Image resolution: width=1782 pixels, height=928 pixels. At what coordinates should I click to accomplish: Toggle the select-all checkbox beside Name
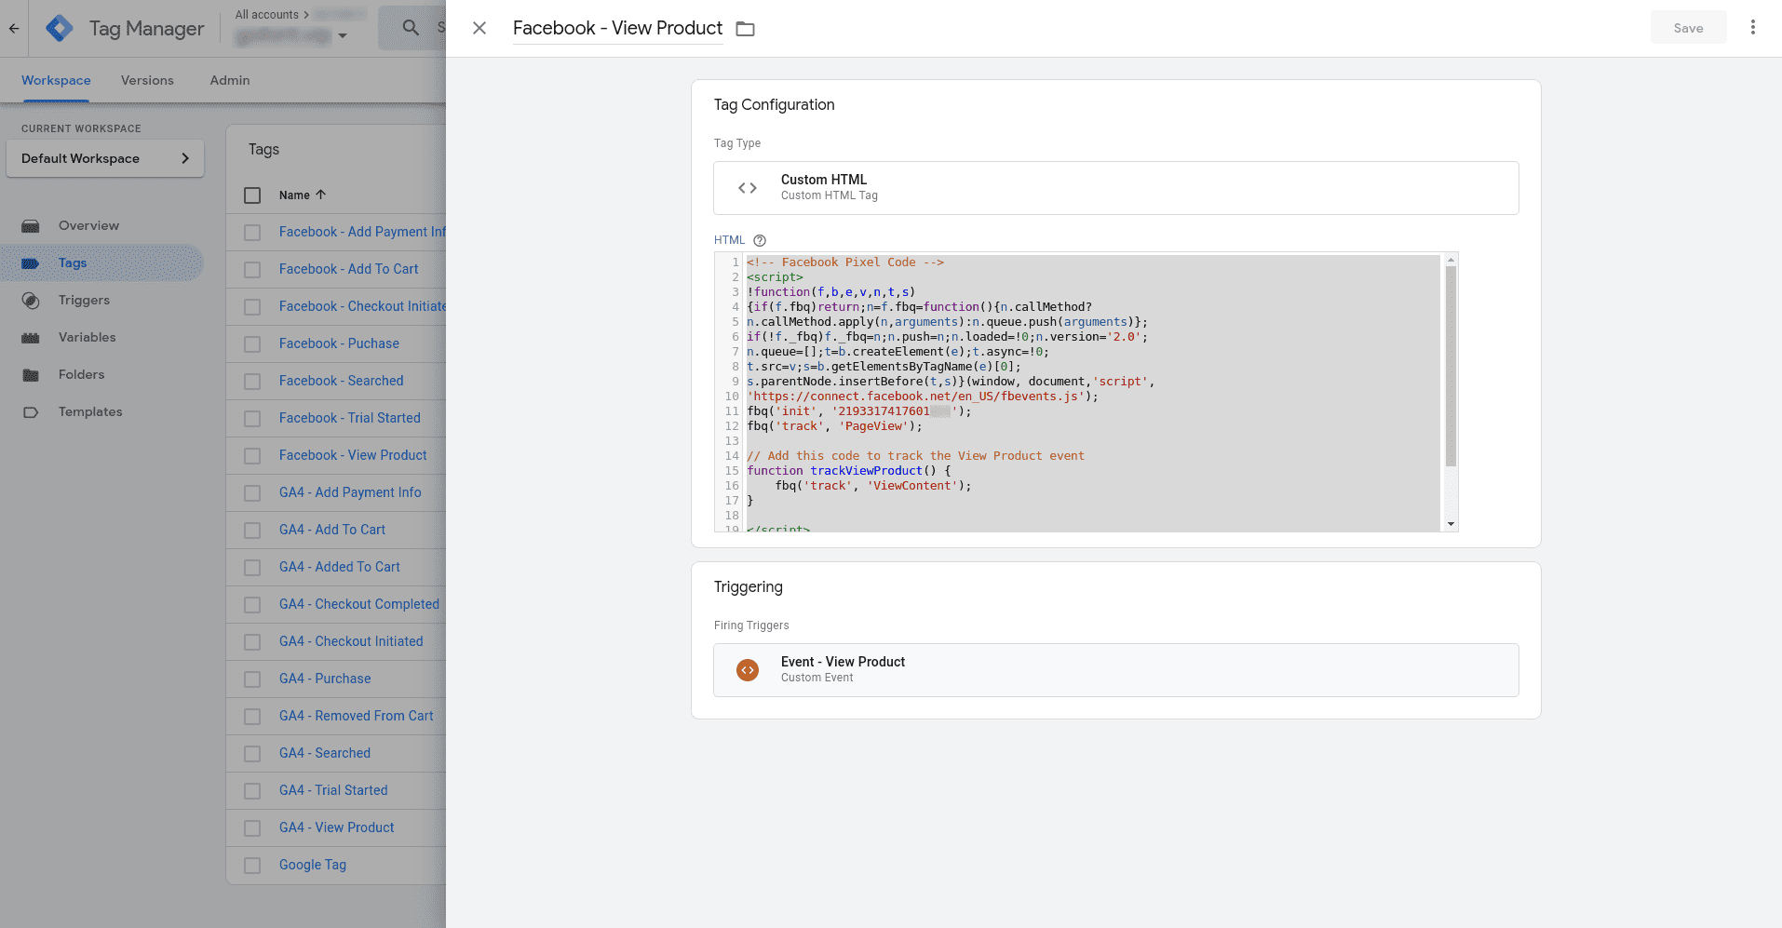coord(252,195)
